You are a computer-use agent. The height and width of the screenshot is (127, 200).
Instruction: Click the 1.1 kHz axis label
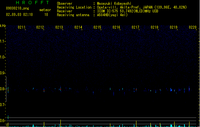pyautogui.click(x=3, y=41)
